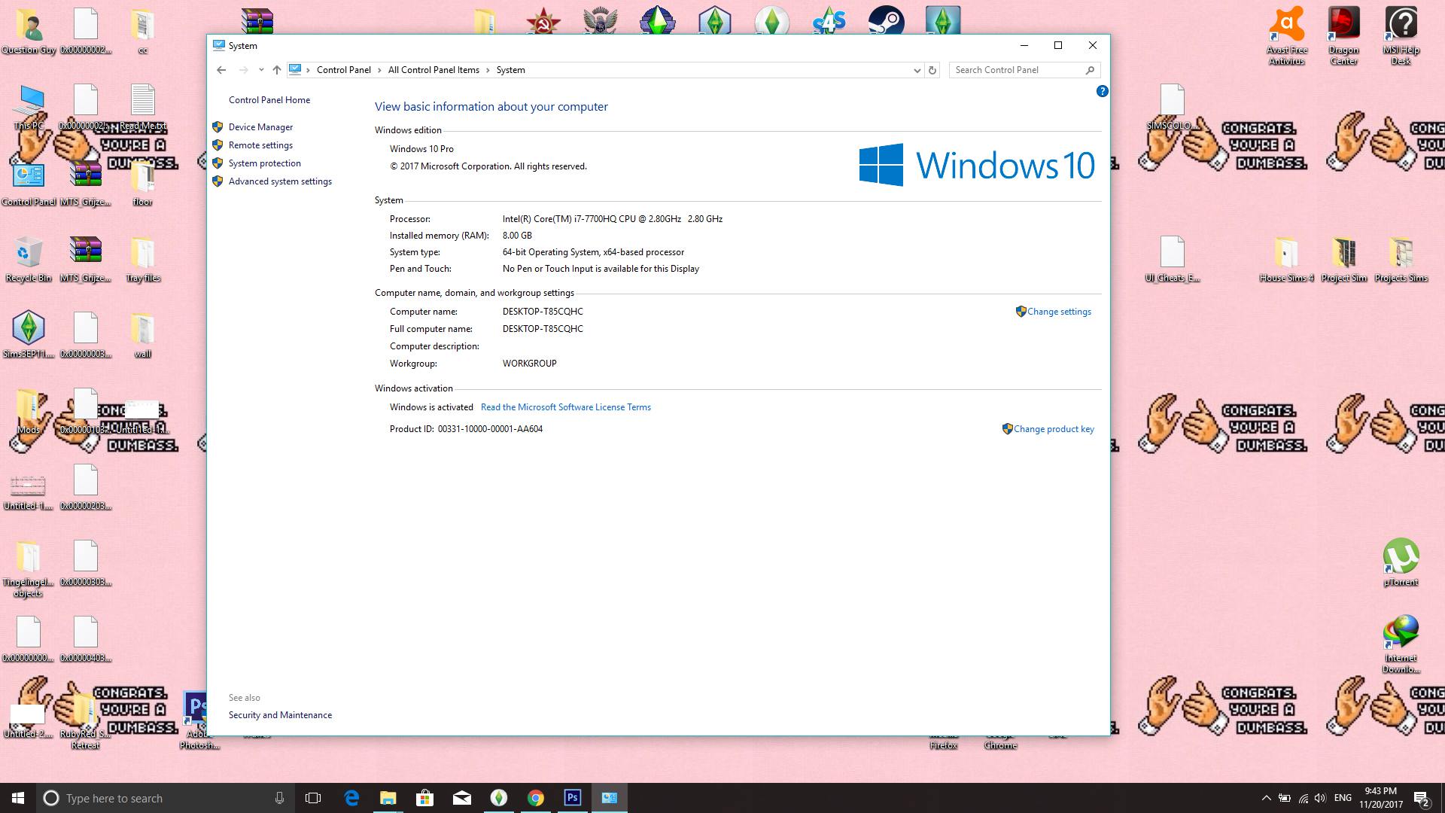Select the Question Guy desktop icon
This screenshot has width=1445, height=813.
(x=29, y=32)
